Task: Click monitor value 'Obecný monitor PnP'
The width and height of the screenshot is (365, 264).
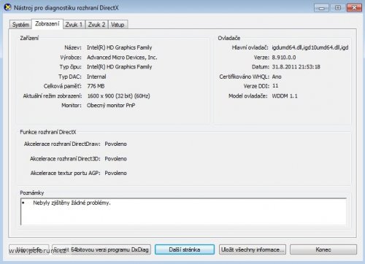Action: tap(111, 105)
